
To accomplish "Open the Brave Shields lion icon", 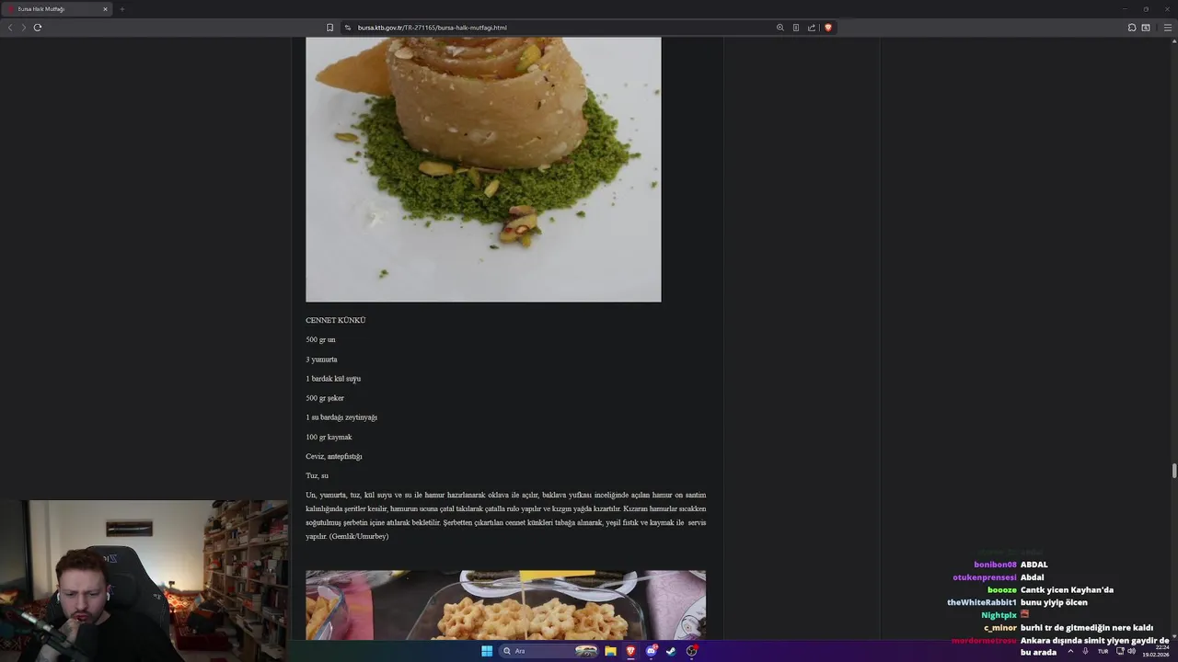I will click(828, 28).
